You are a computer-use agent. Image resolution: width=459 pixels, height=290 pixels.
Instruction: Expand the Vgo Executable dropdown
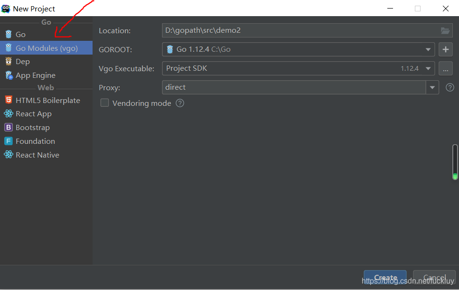pyautogui.click(x=428, y=68)
